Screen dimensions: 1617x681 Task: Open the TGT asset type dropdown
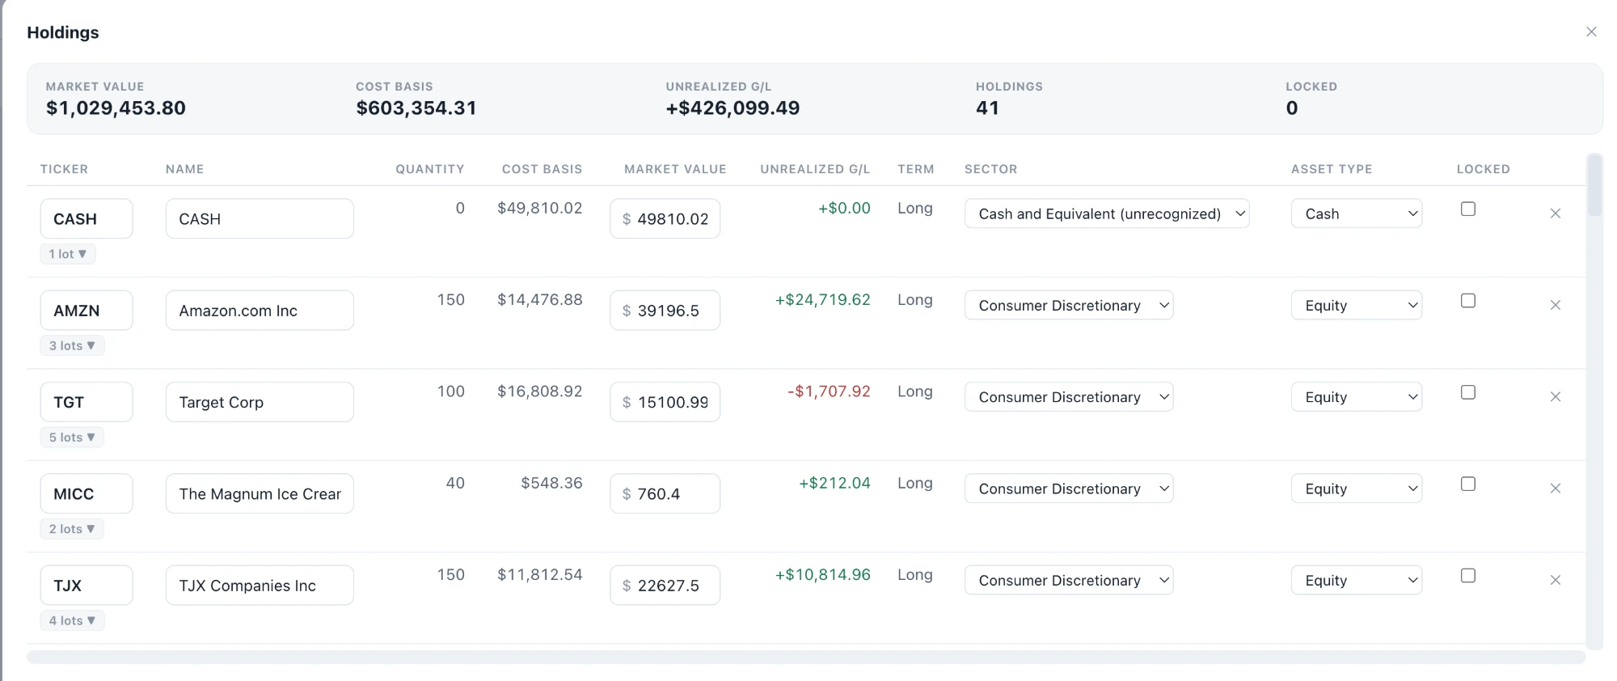(1357, 396)
